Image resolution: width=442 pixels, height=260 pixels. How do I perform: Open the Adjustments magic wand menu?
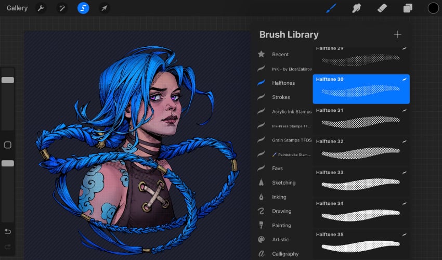tap(62, 8)
